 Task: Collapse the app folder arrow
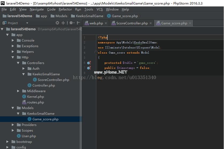(8, 35)
